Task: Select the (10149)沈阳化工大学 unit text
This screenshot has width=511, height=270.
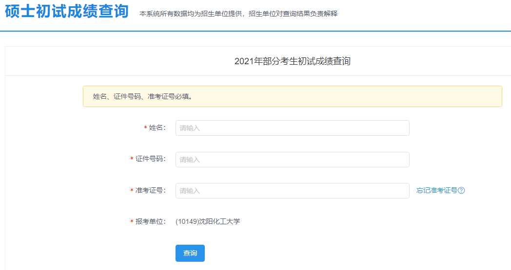Action: 208,222
